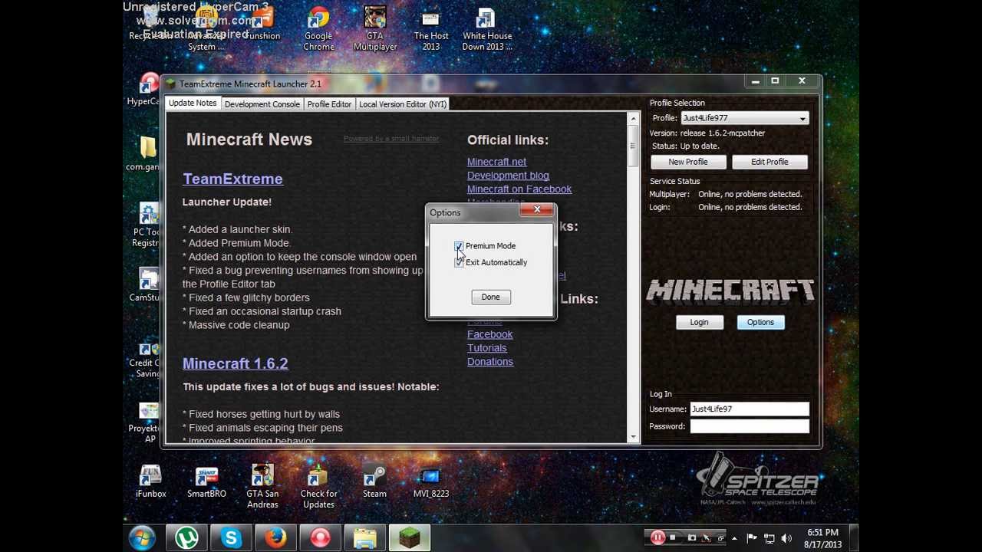Screen dimensions: 982x552
Task: Open the Windows Start menu
Action: 142,537
